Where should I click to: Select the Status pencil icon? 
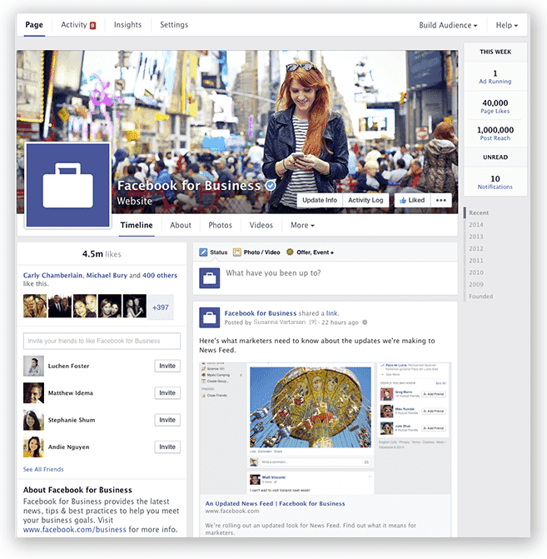[203, 252]
